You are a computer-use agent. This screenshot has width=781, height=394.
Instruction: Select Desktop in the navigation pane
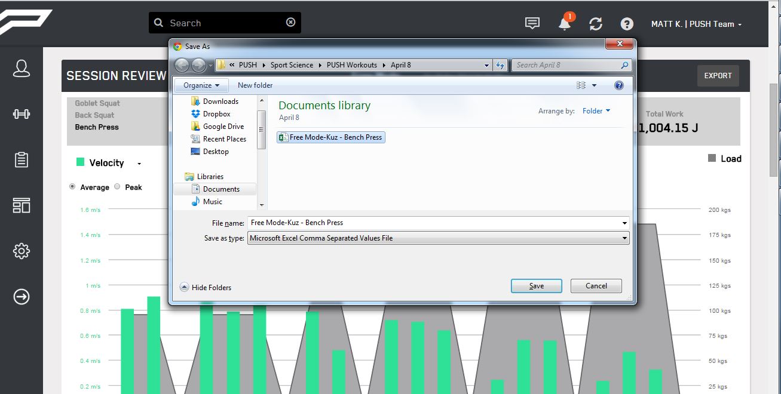(x=216, y=152)
